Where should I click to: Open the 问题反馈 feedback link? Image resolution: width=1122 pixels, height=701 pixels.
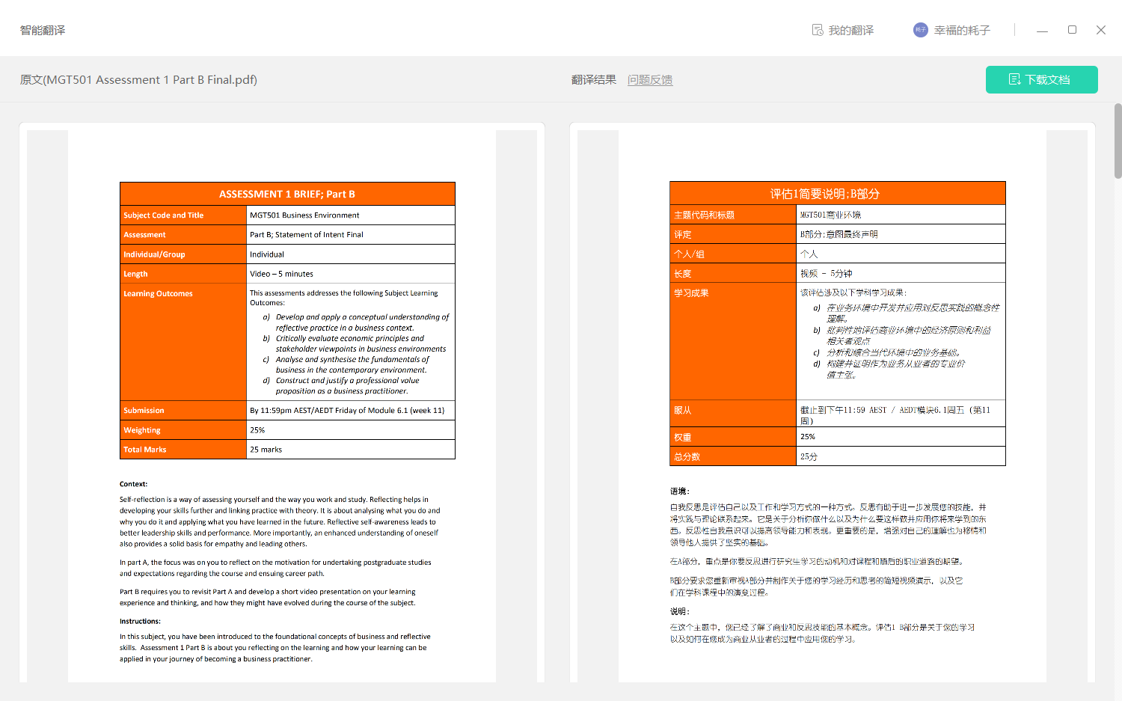pyautogui.click(x=650, y=79)
